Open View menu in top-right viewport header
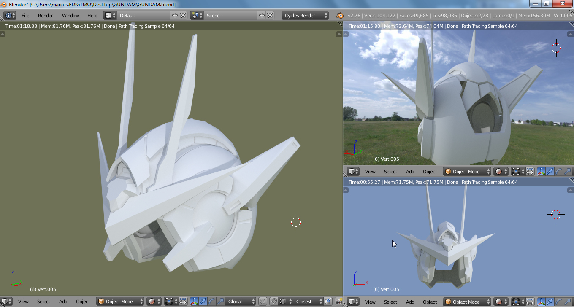Image resolution: width=574 pixels, height=307 pixels. pos(370,172)
